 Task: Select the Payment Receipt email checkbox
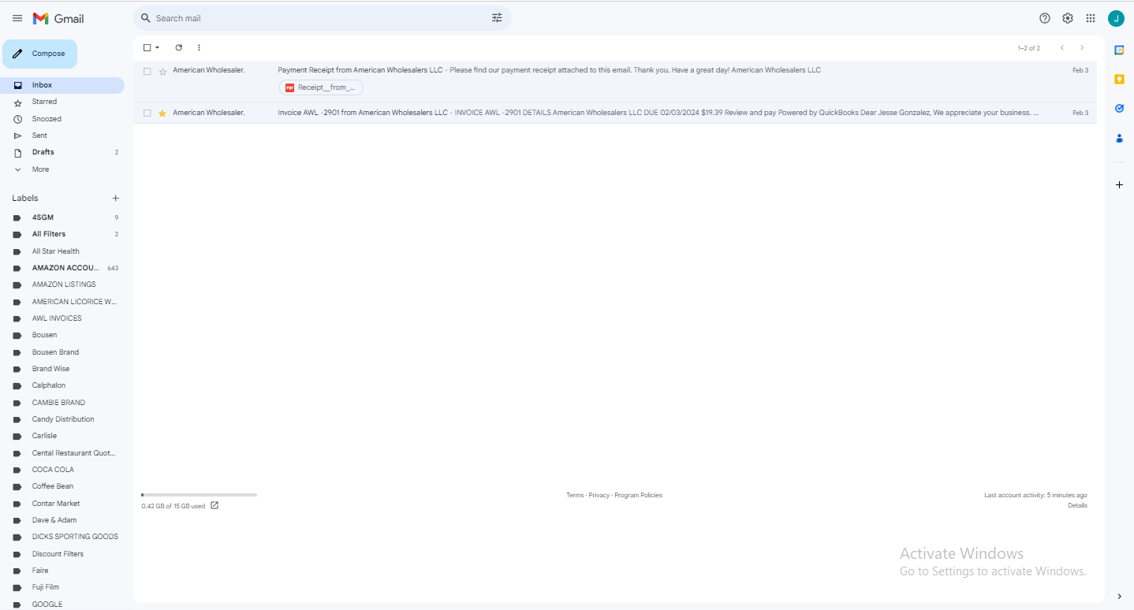pyautogui.click(x=147, y=71)
